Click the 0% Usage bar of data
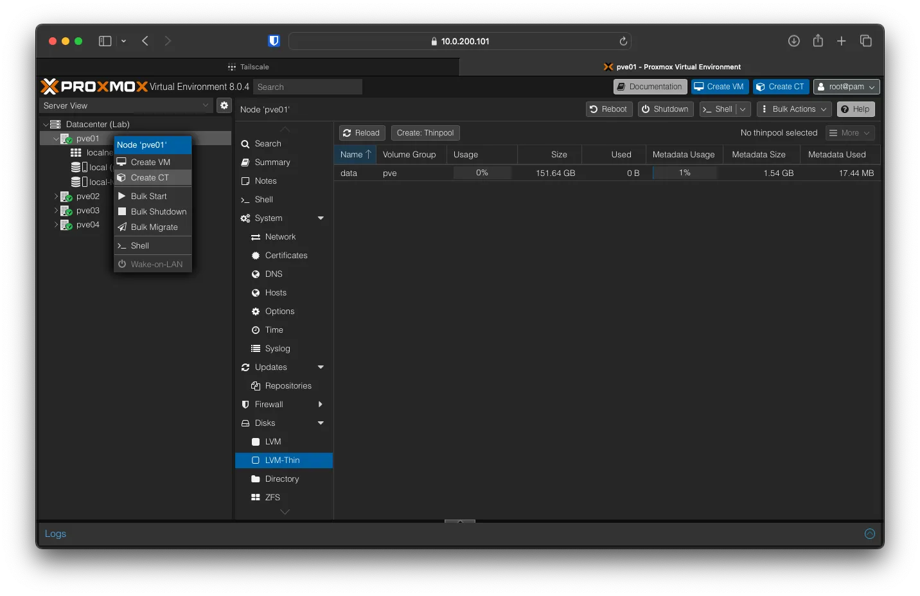This screenshot has width=920, height=596. click(482, 173)
